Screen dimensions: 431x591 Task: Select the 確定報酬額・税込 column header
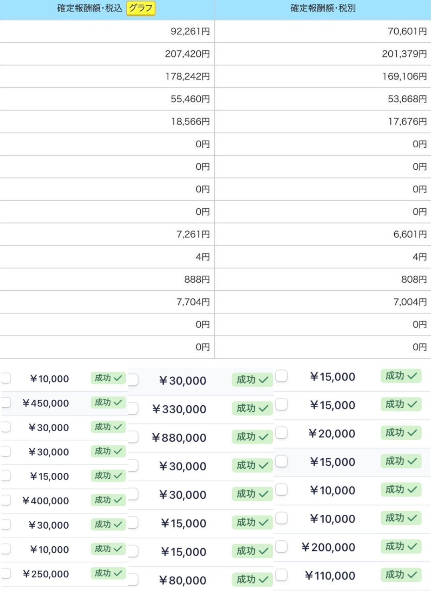coord(90,8)
